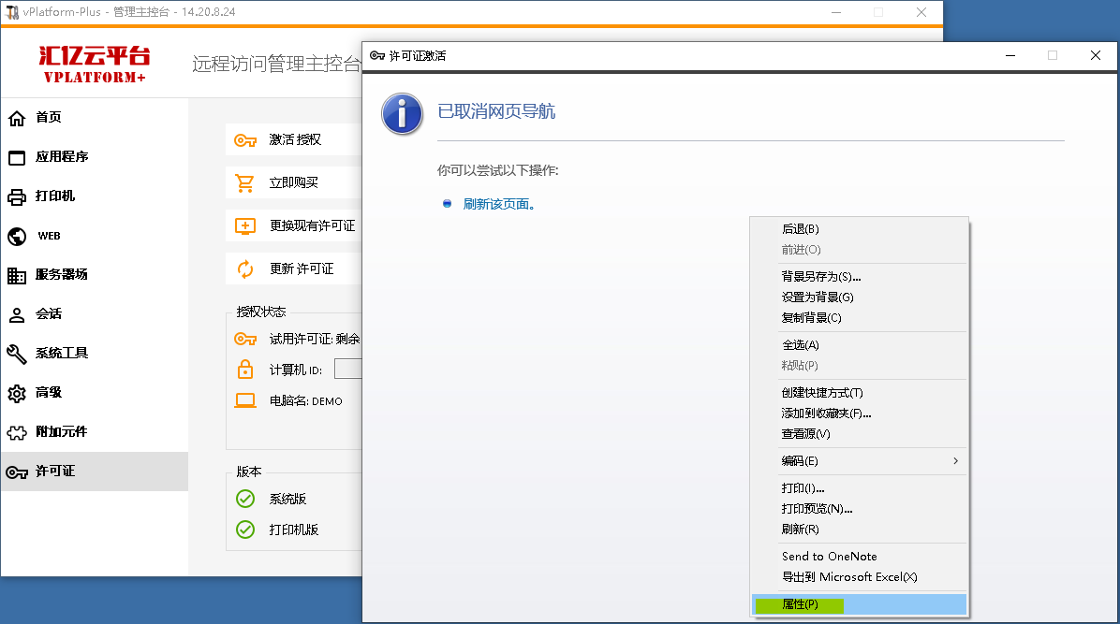Select the printer icon in sidebar
The image size is (1120, 624).
[x=17, y=196]
